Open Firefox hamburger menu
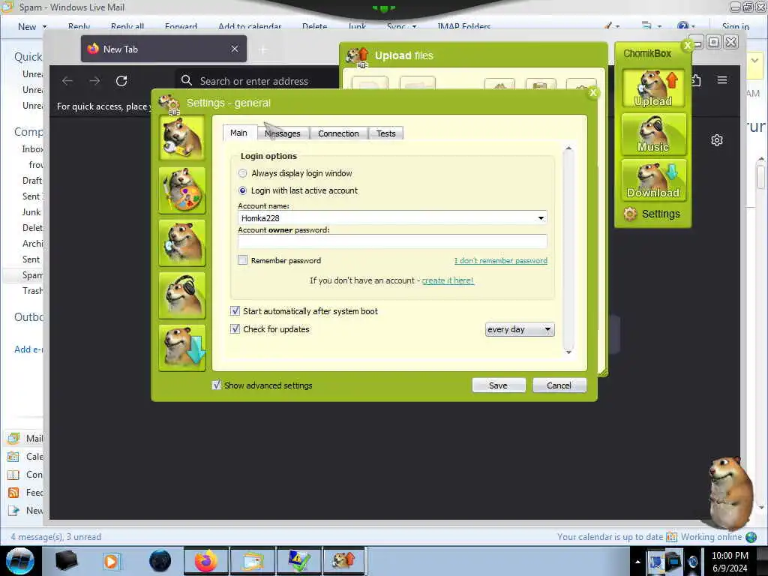This screenshot has width=768, height=576. pyautogui.click(x=722, y=79)
